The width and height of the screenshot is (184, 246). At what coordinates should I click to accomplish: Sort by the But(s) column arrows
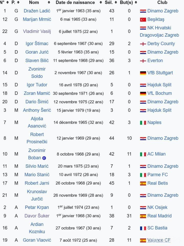tap(136, 3)
